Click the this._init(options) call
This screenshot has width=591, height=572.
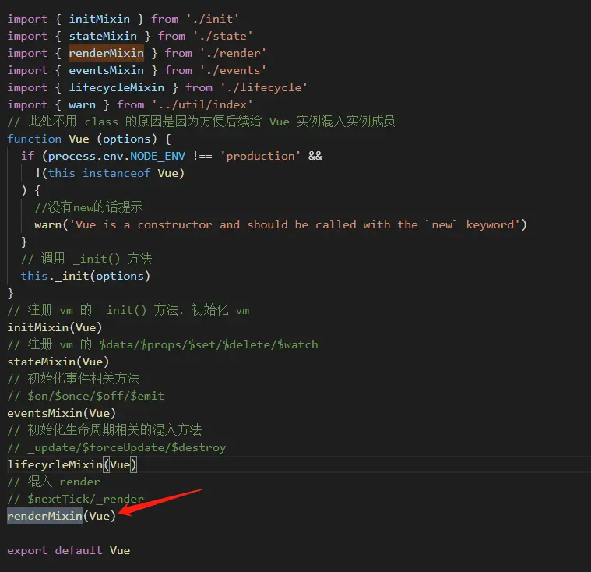(x=86, y=276)
